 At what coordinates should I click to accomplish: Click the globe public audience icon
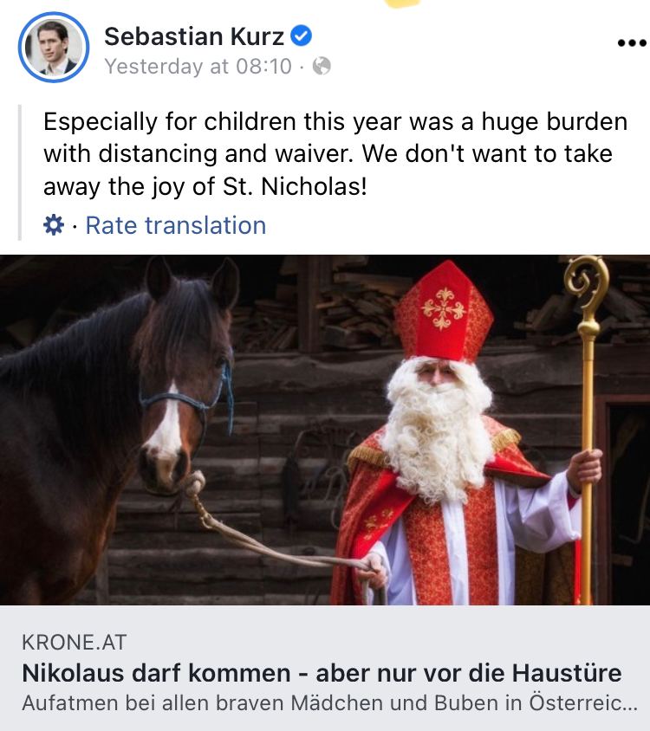tap(322, 66)
